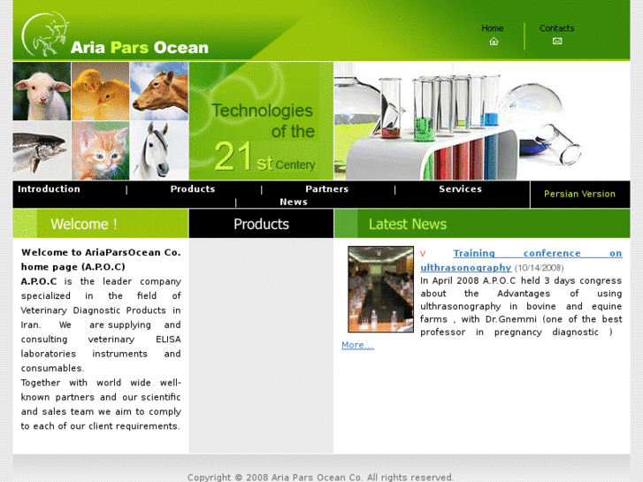643x482 pixels.
Task: Click the fish photo in banner
Action: pos(42,150)
